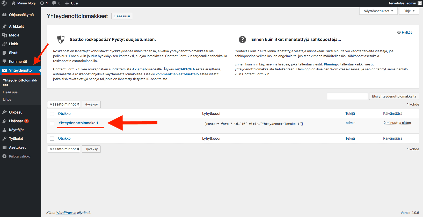
Task: Click the updates refresh icon
Action: point(42,3)
